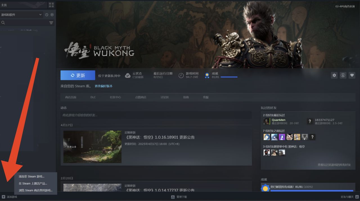Click the April 17 update news thumbnail
The image size is (360, 201).
pyautogui.click(x=92, y=147)
